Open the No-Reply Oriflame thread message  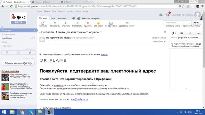click(x=186, y=45)
